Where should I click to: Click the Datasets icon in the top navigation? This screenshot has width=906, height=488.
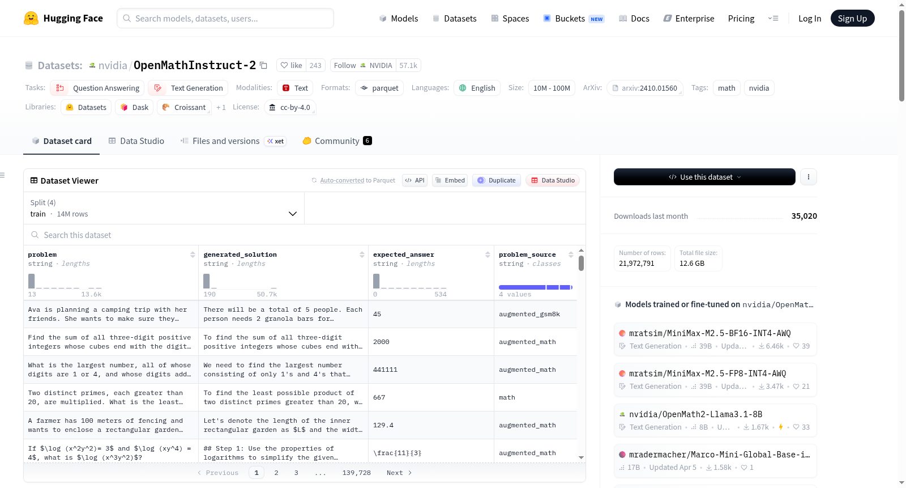(436, 18)
